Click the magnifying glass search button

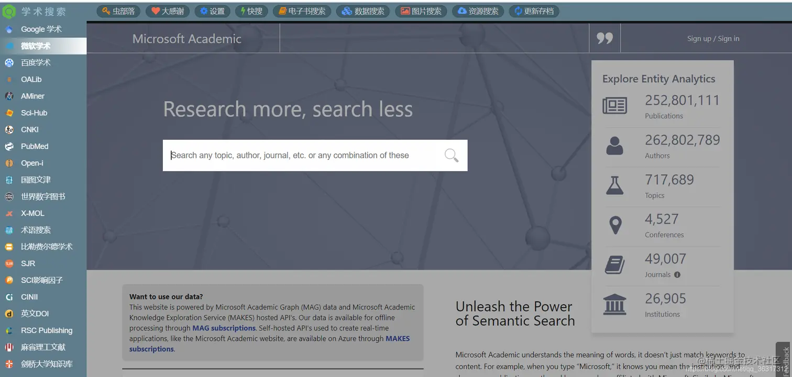(452, 156)
